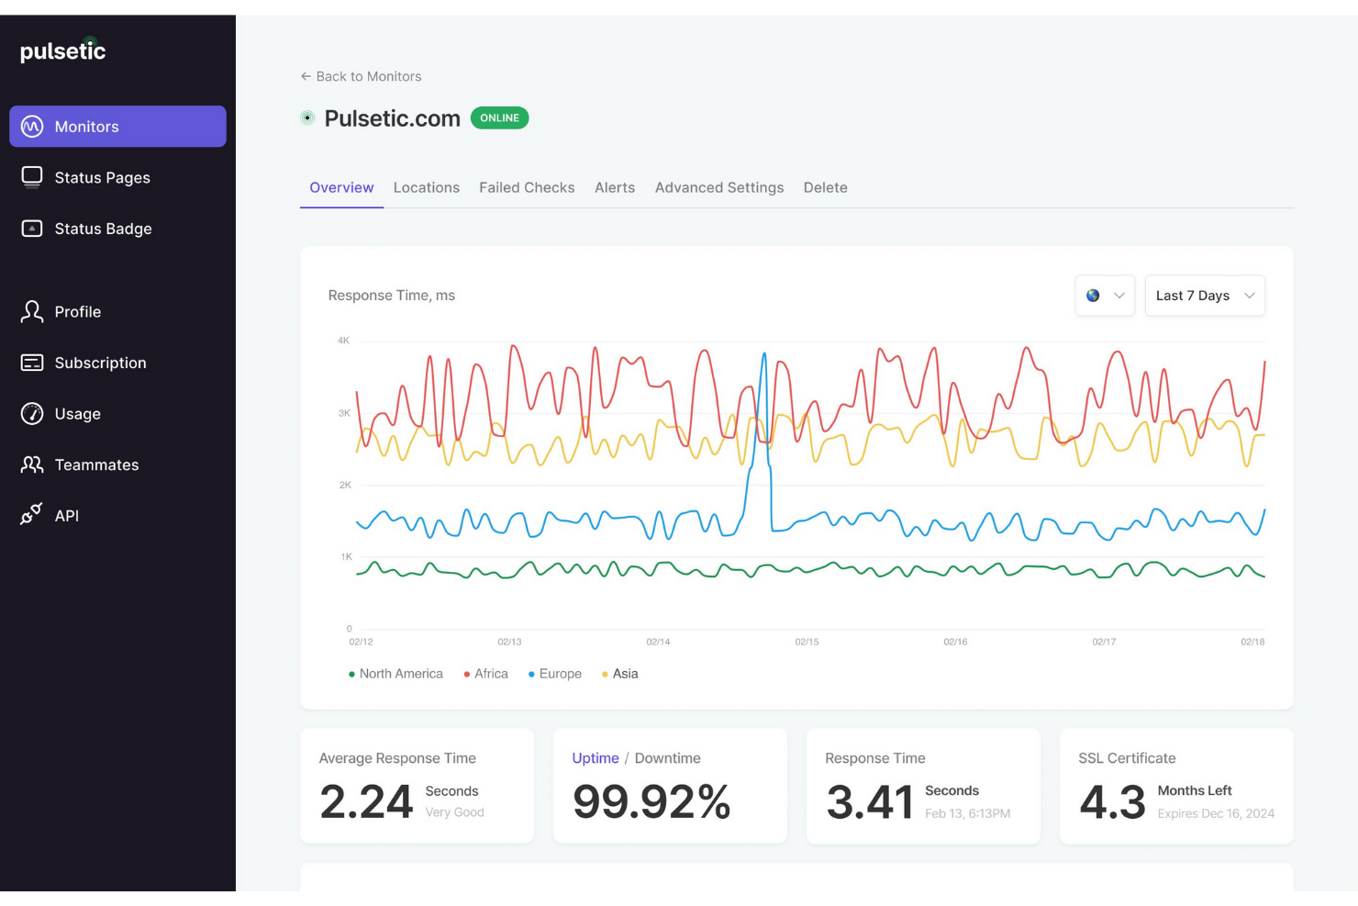Expand the region globe selector
Screen dimensions: 1358x906
[x=1104, y=295]
